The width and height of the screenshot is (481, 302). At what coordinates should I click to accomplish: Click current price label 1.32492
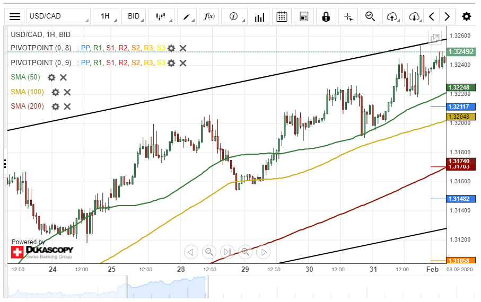click(x=461, y=51)
